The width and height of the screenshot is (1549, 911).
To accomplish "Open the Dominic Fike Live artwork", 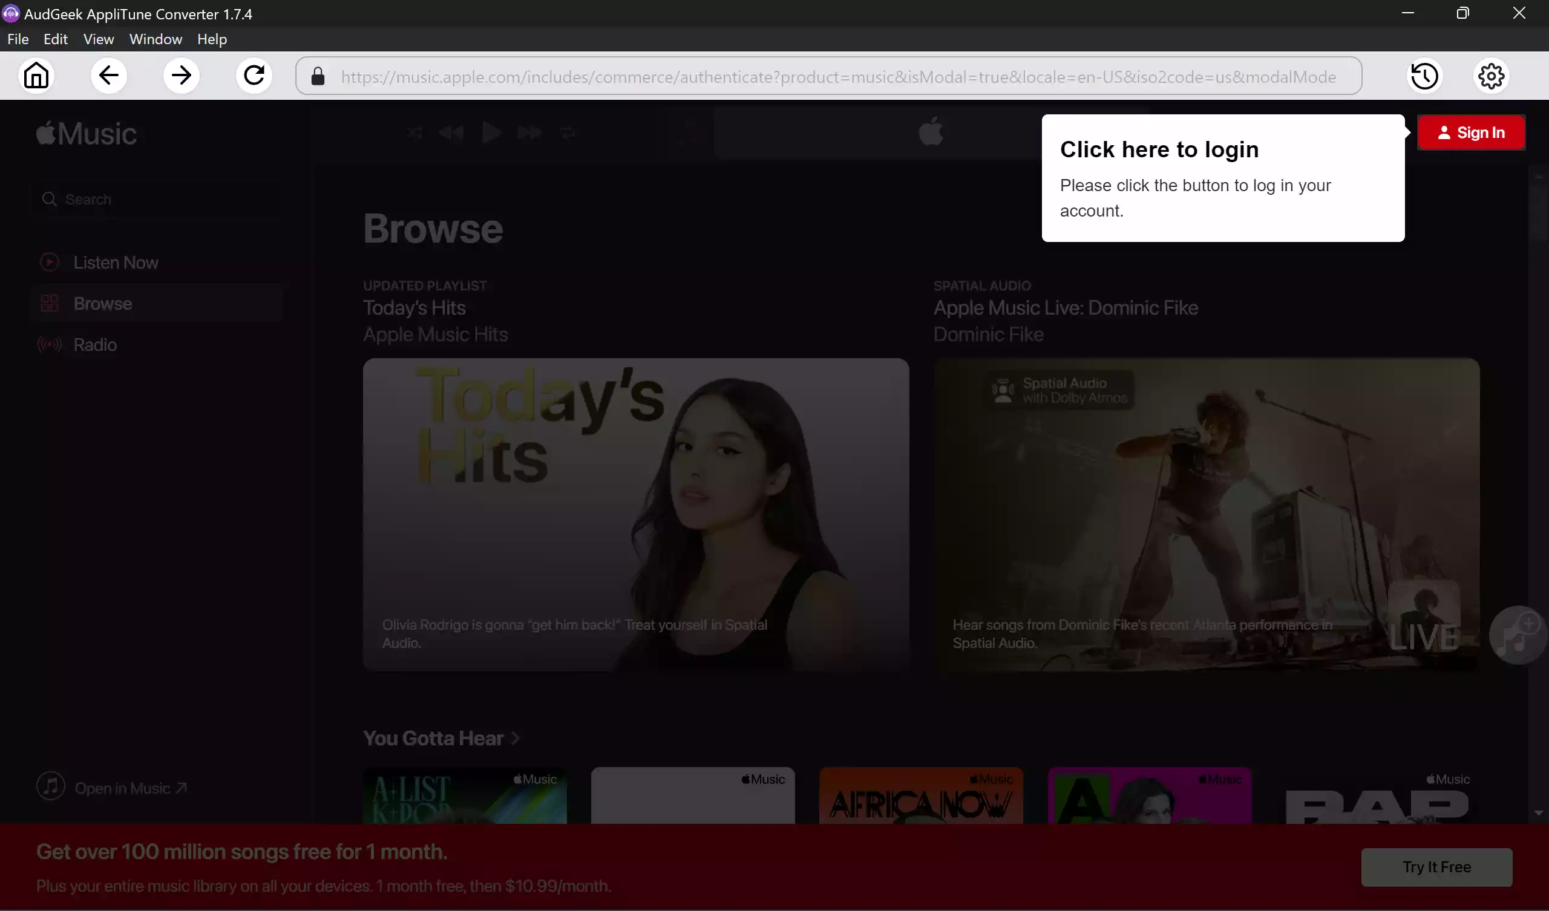I will click(x=1206, y=514).
